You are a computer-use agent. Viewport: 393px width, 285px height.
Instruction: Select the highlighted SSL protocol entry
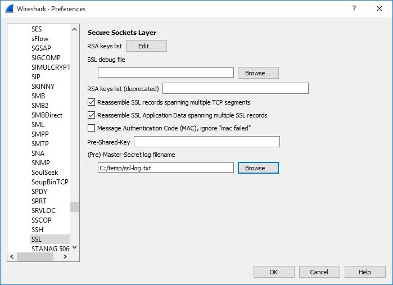point(49,239)
